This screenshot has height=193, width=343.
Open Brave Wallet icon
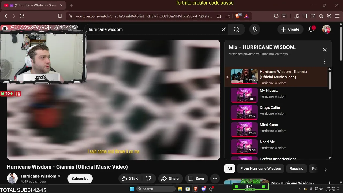[313, 16]
